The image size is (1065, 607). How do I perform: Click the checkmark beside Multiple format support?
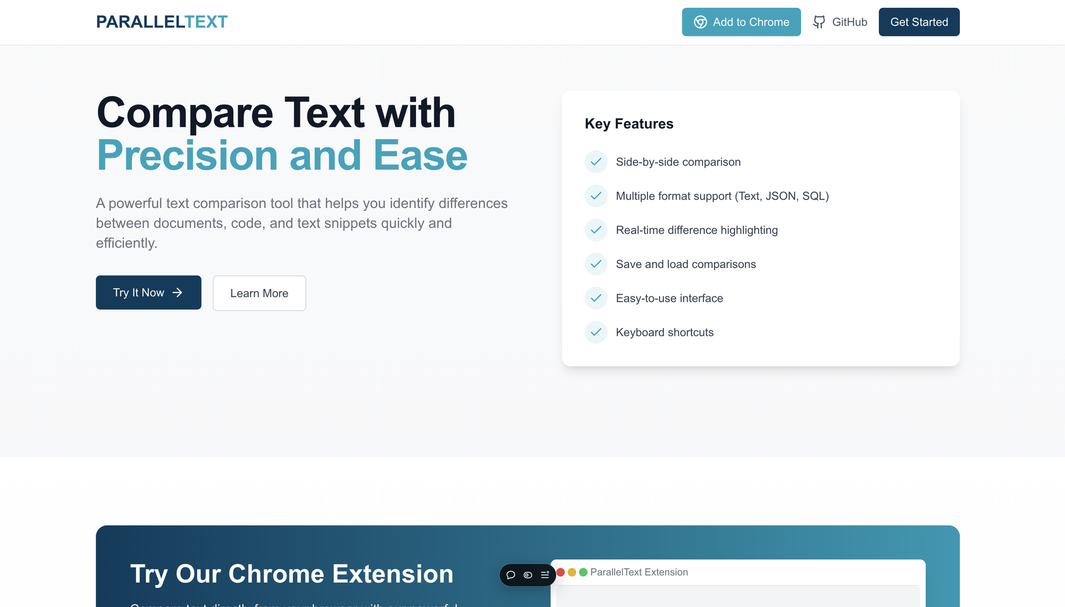click(596, 196)
